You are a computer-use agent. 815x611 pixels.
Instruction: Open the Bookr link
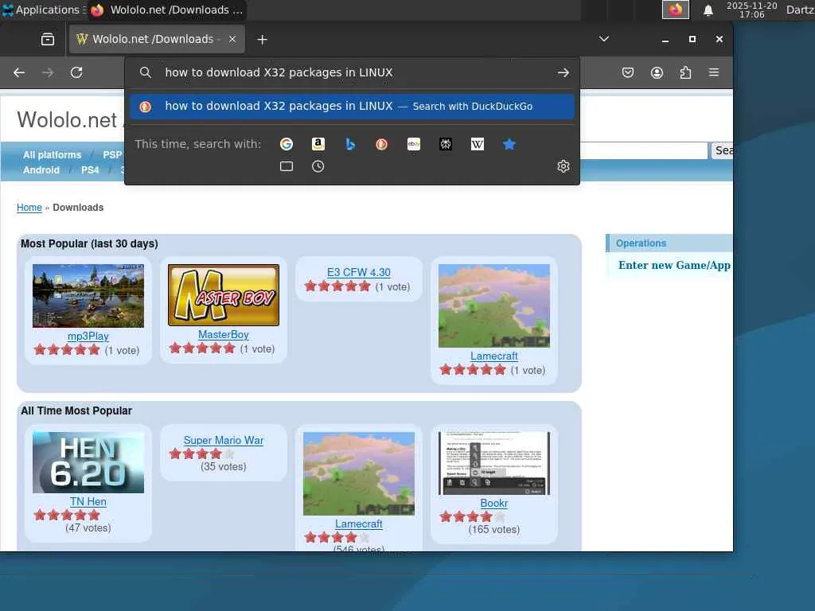click(x=493, y=503)
